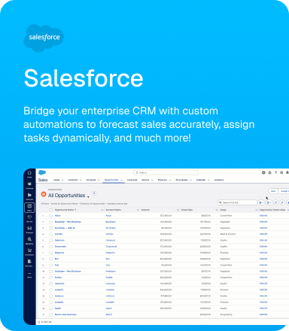Open the account name link in row 2
Screen dimensions: 289x331
[x=111, y=222]
